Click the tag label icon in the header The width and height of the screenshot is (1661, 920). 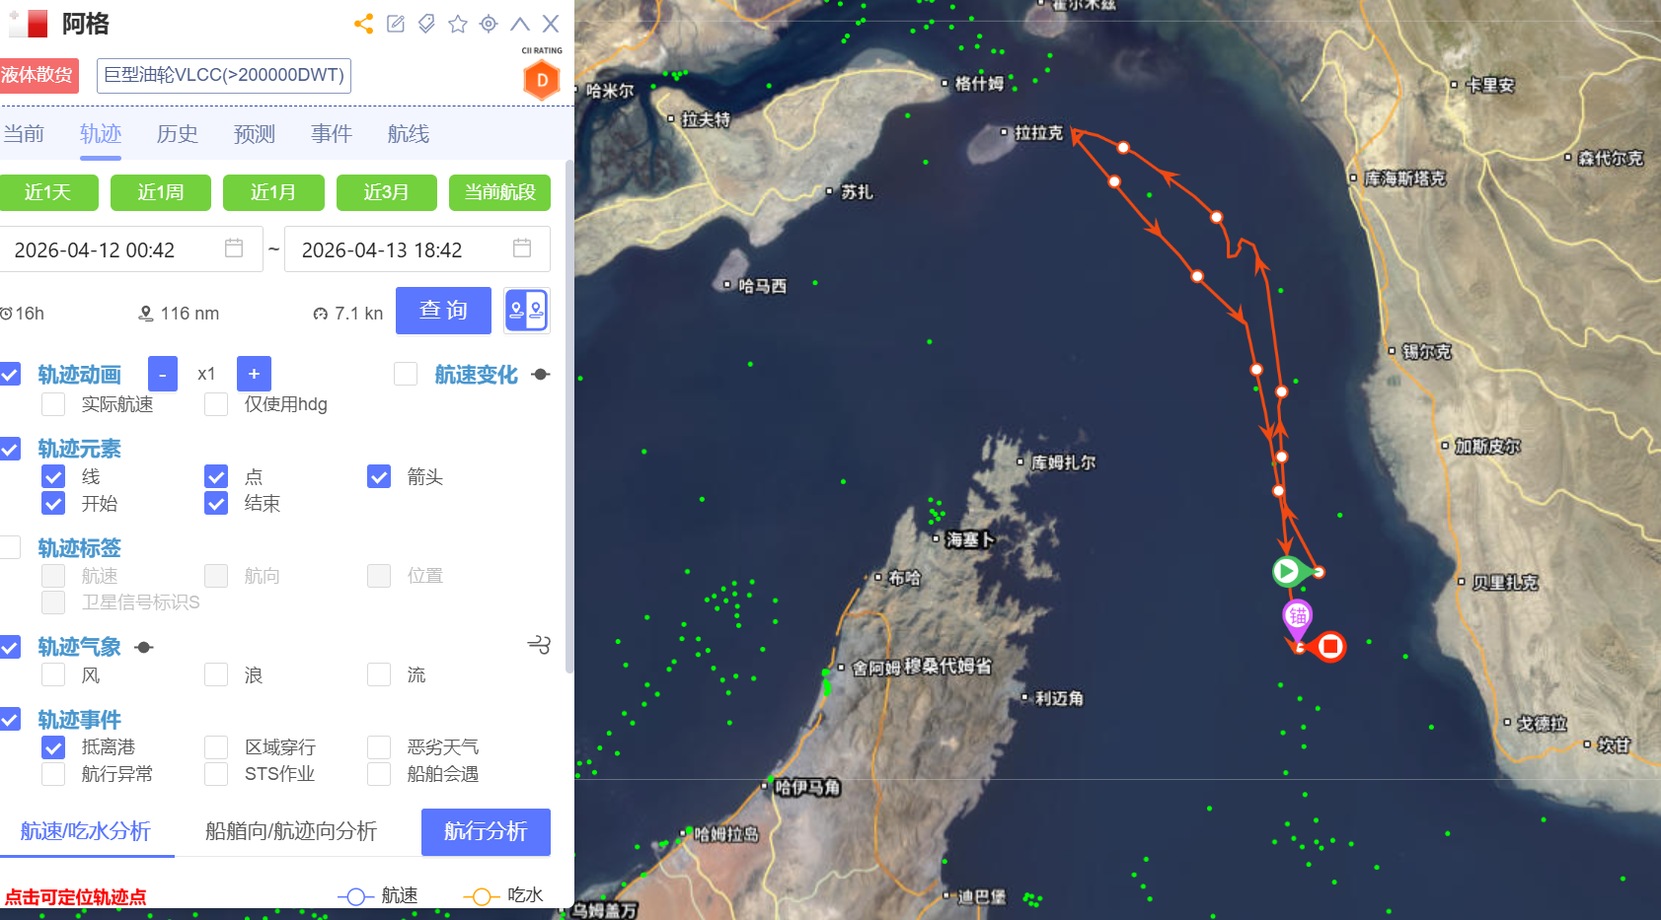pos(426,24)
